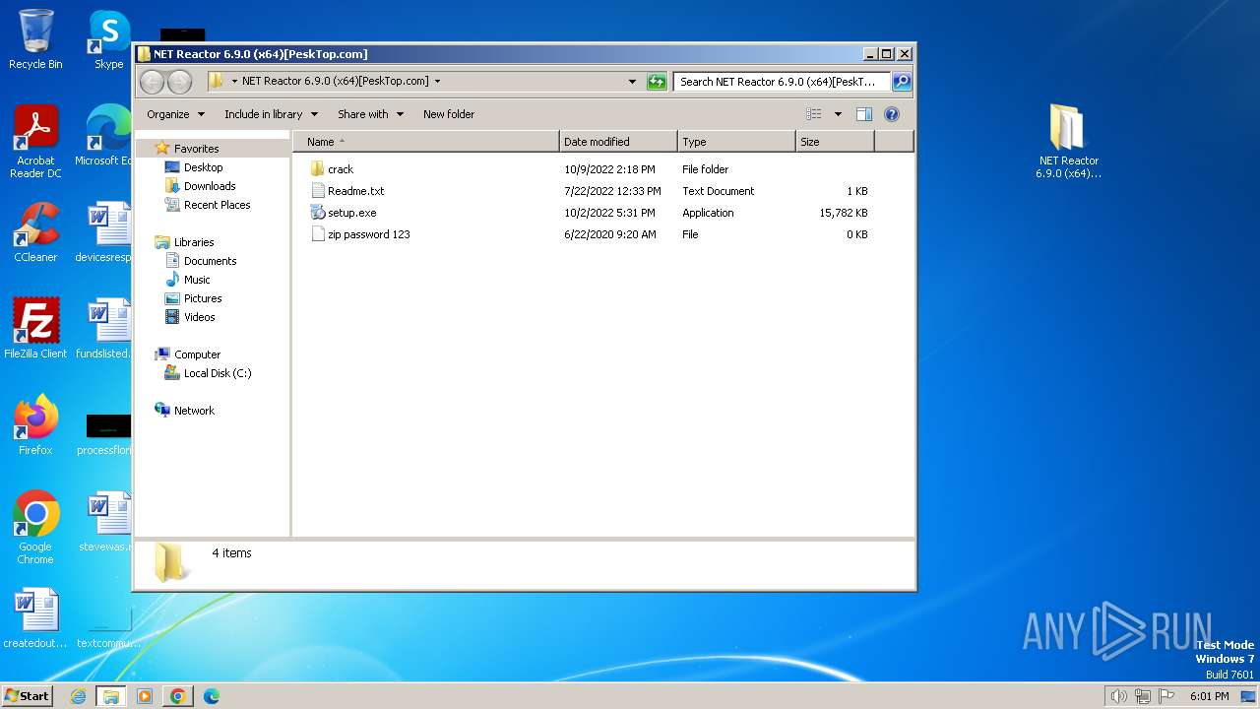Click the Start button

(x=28, y=696)
